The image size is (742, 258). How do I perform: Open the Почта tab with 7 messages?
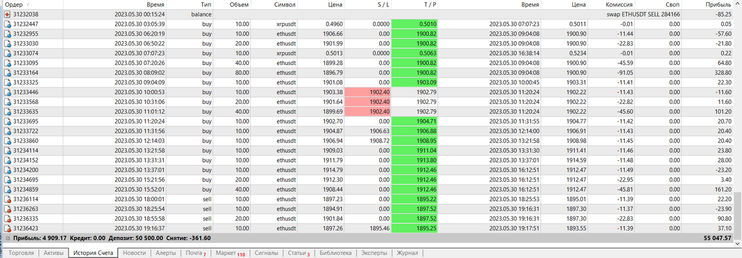(x=196, y=253)
